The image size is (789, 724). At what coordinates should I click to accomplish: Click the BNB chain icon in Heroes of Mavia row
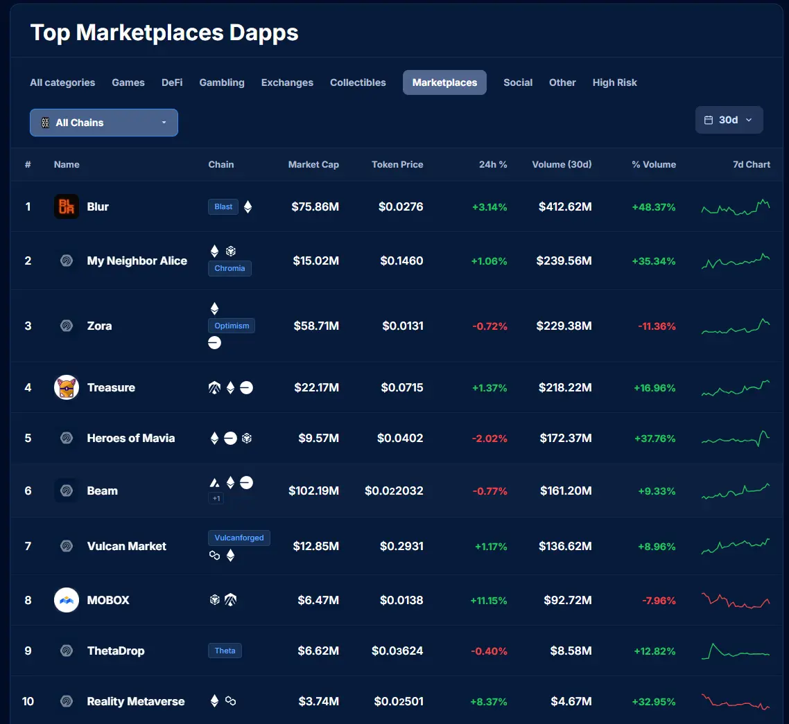[247, 439]
